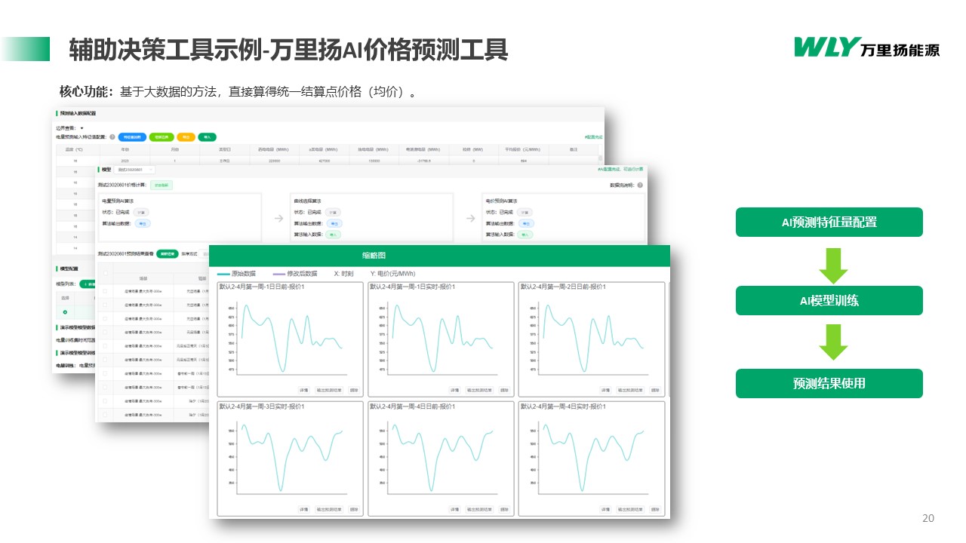966x543 pixels.
Task: Click 详情 under the 3日实时-报价1 chart
Action: tap(303, 510)
